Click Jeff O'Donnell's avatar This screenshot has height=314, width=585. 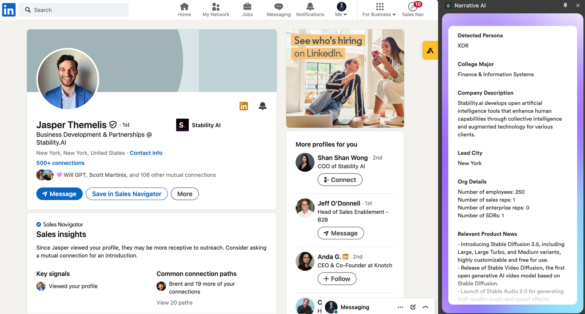[x=305, y=208]
